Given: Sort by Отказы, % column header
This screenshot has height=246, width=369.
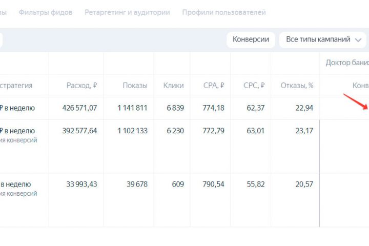Looking at the screenshot, I should pos(297,86).
